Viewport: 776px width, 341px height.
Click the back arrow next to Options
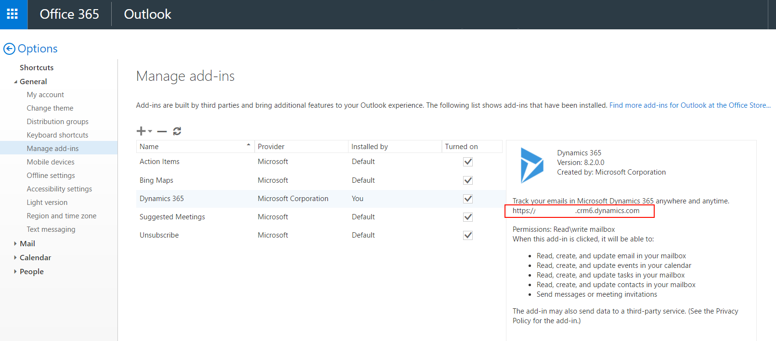pyautogui.click(x=9, y=49)
